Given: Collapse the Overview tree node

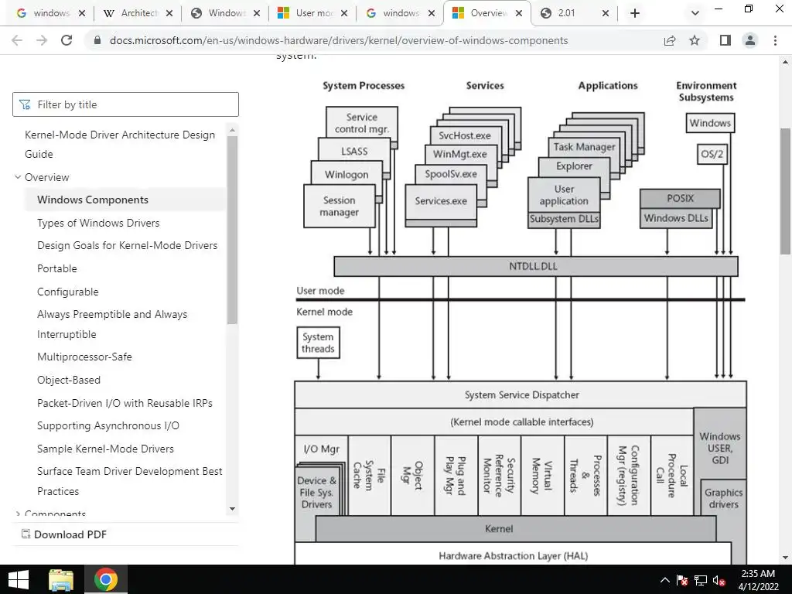Looking at the screenshot, I should point(18,177).
